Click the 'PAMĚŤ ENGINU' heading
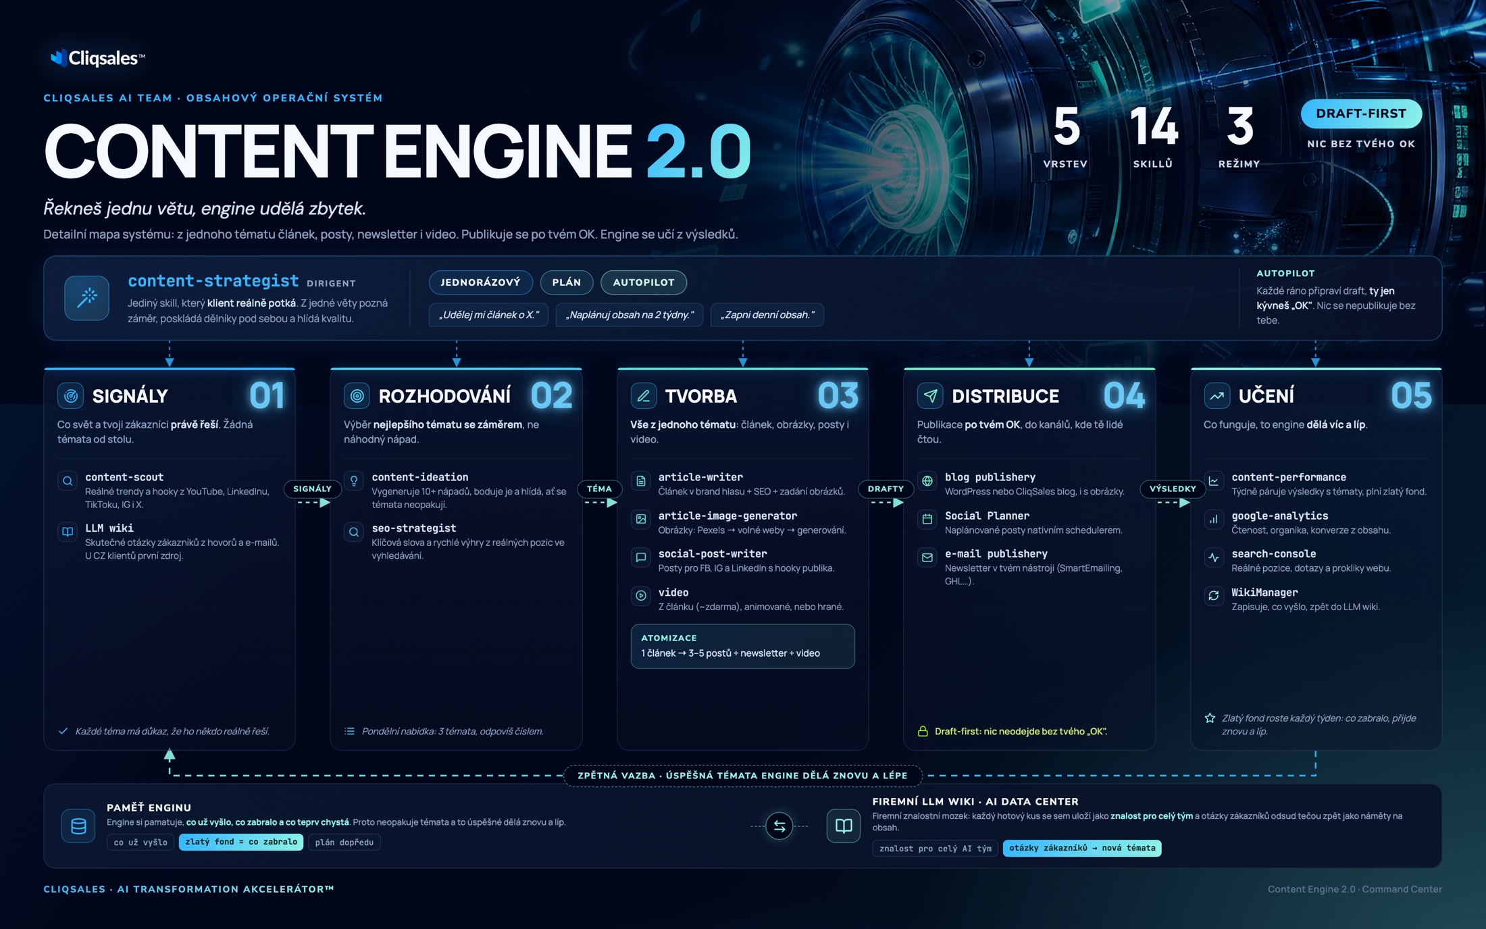 point(149,807)
